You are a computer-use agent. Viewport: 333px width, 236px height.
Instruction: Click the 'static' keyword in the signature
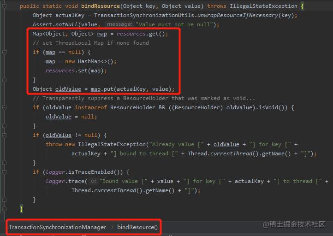click(x=52, y=6)
